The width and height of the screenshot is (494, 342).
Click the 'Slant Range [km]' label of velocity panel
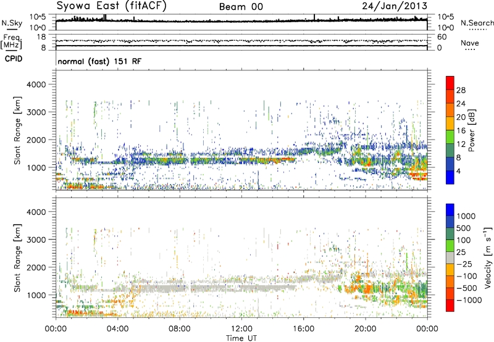[17, 258]
